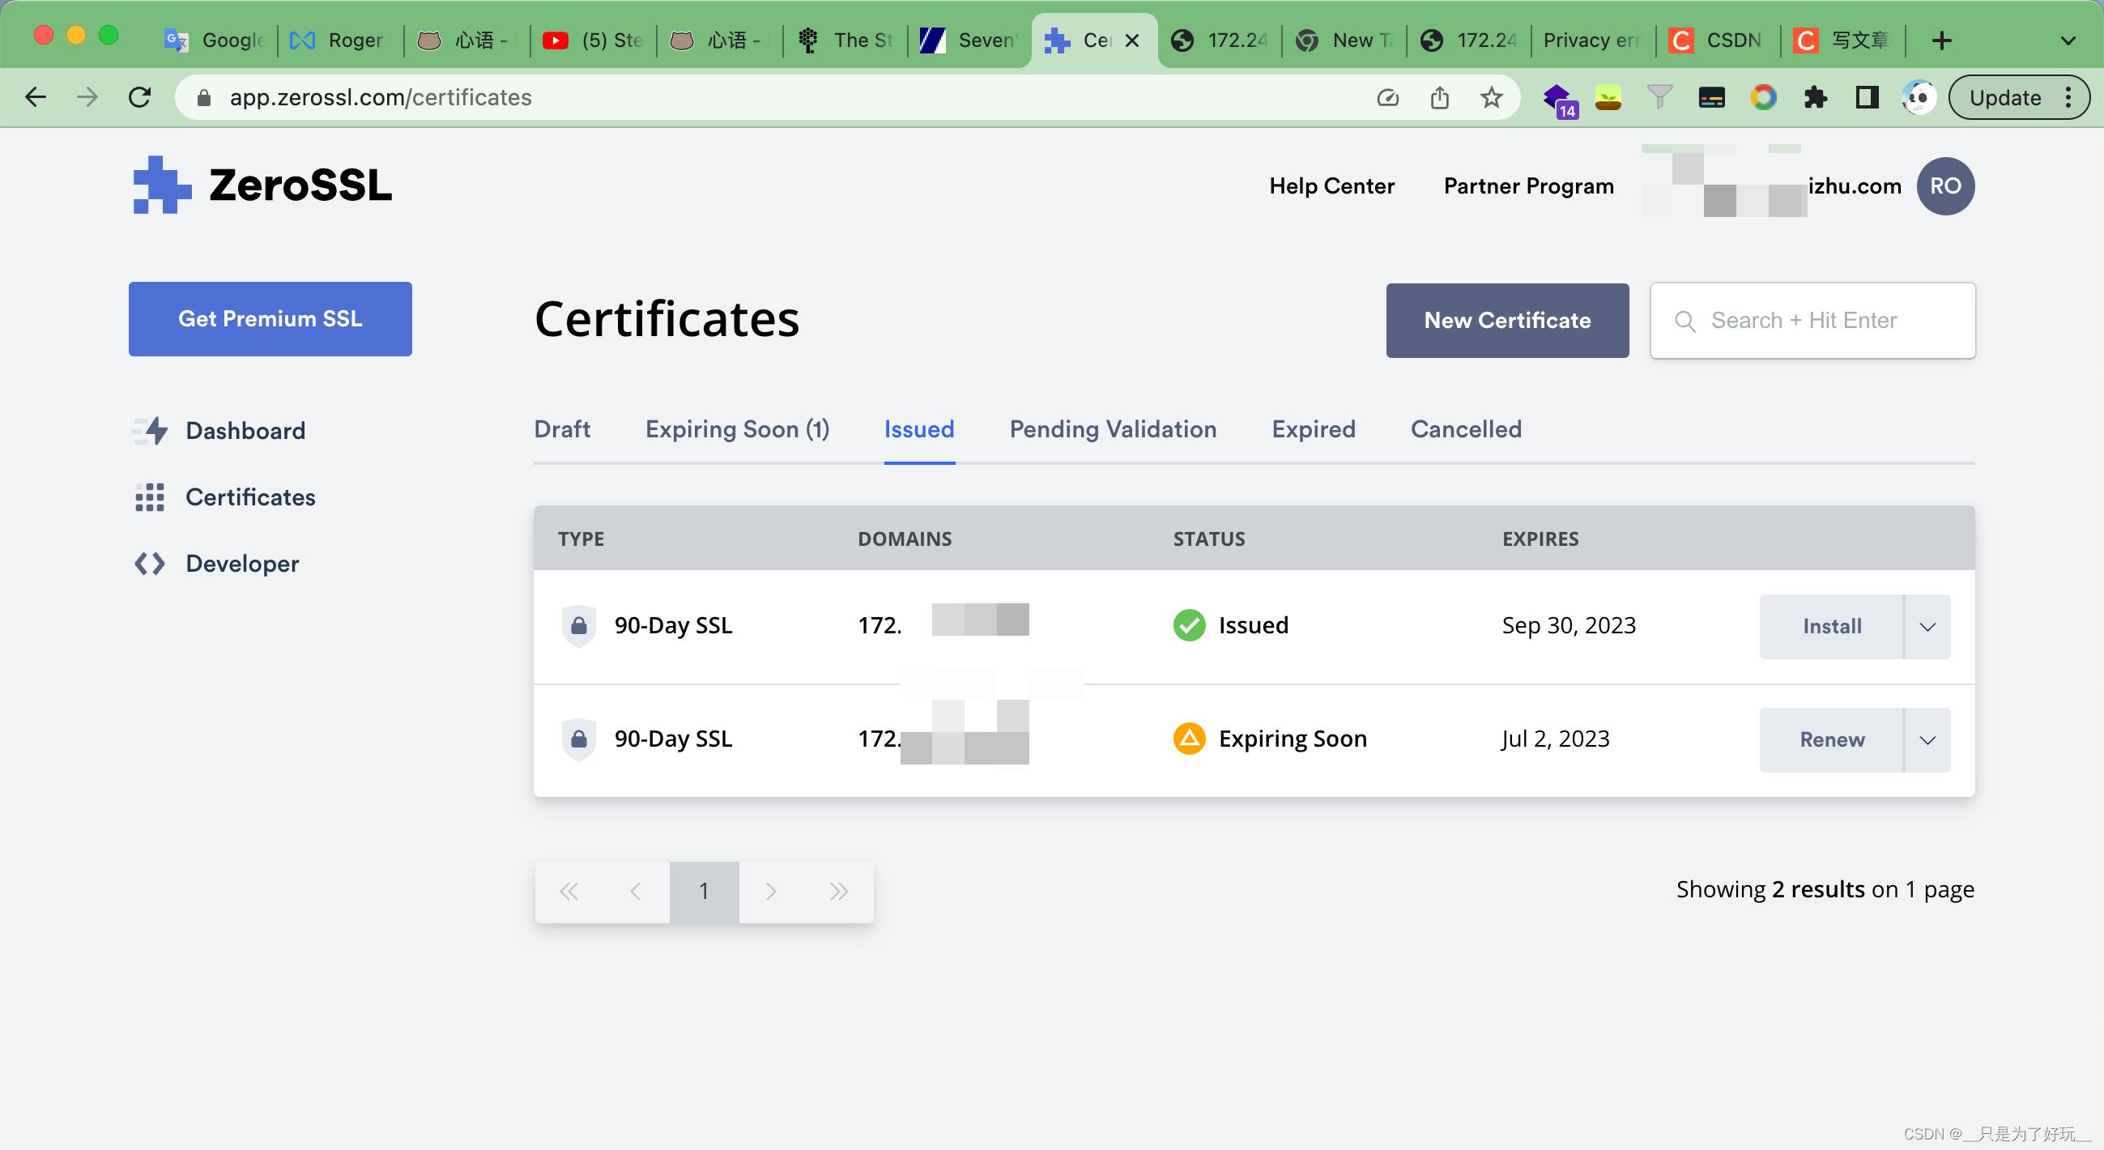Switch to the YouTube tab
Viewport: 2104px width, 1150px height.
click(x=592, y=40)
